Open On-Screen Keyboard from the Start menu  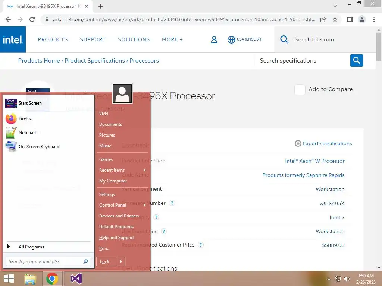click(x=11, y=147)
